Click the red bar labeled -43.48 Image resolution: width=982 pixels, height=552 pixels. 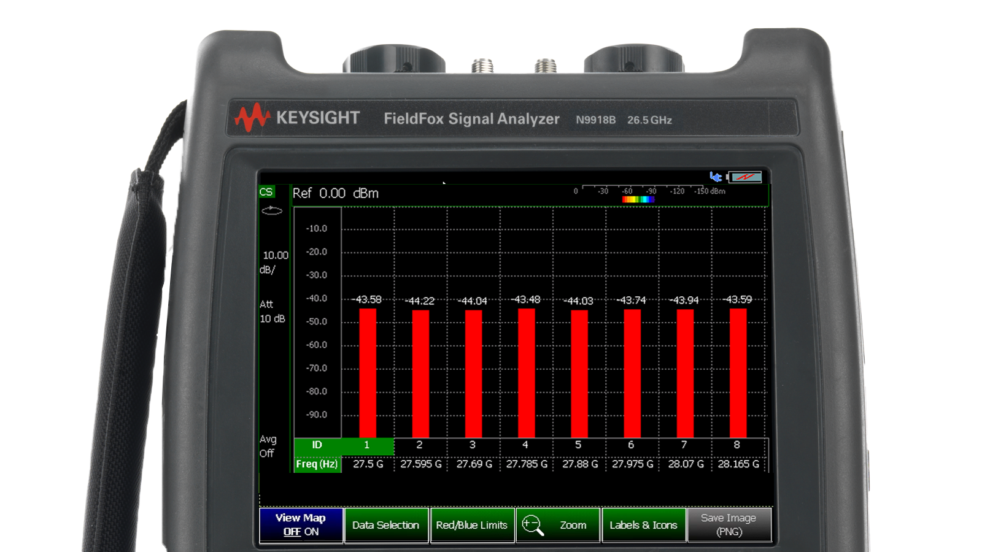pos(526,373)
